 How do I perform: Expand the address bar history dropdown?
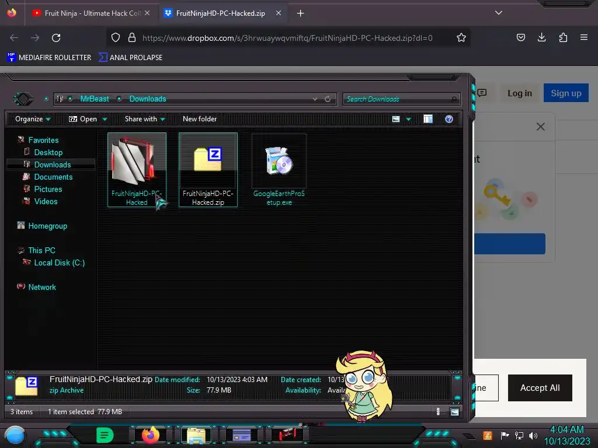315,99
